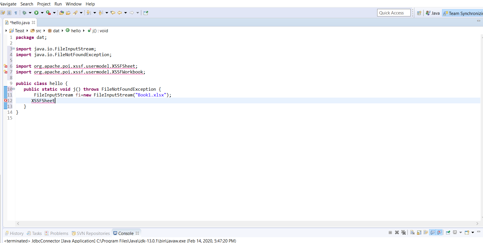Toggle Show Console on standard output change
Screen dimensions: 483x243
[433, 233]
